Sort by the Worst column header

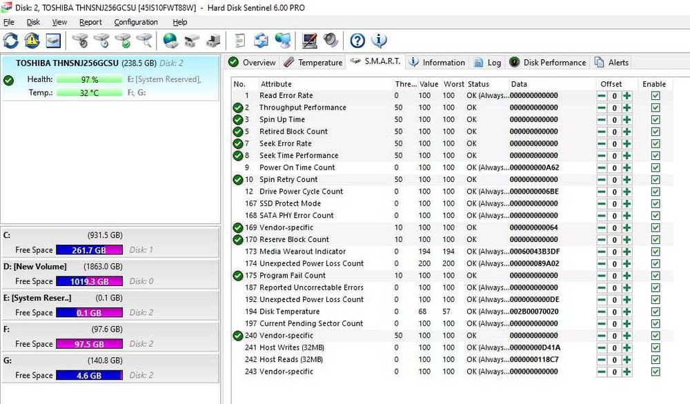click(454, 84)
